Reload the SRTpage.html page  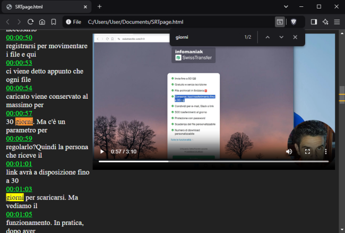(x=30, y=22)
